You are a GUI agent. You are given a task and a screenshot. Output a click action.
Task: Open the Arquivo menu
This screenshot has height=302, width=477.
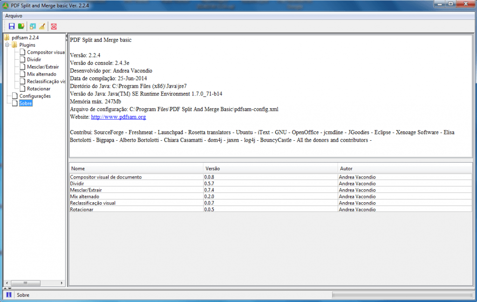[14, 16]
